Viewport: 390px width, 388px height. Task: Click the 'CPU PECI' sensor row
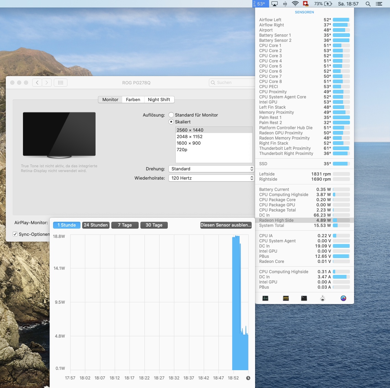coord(304,86)
